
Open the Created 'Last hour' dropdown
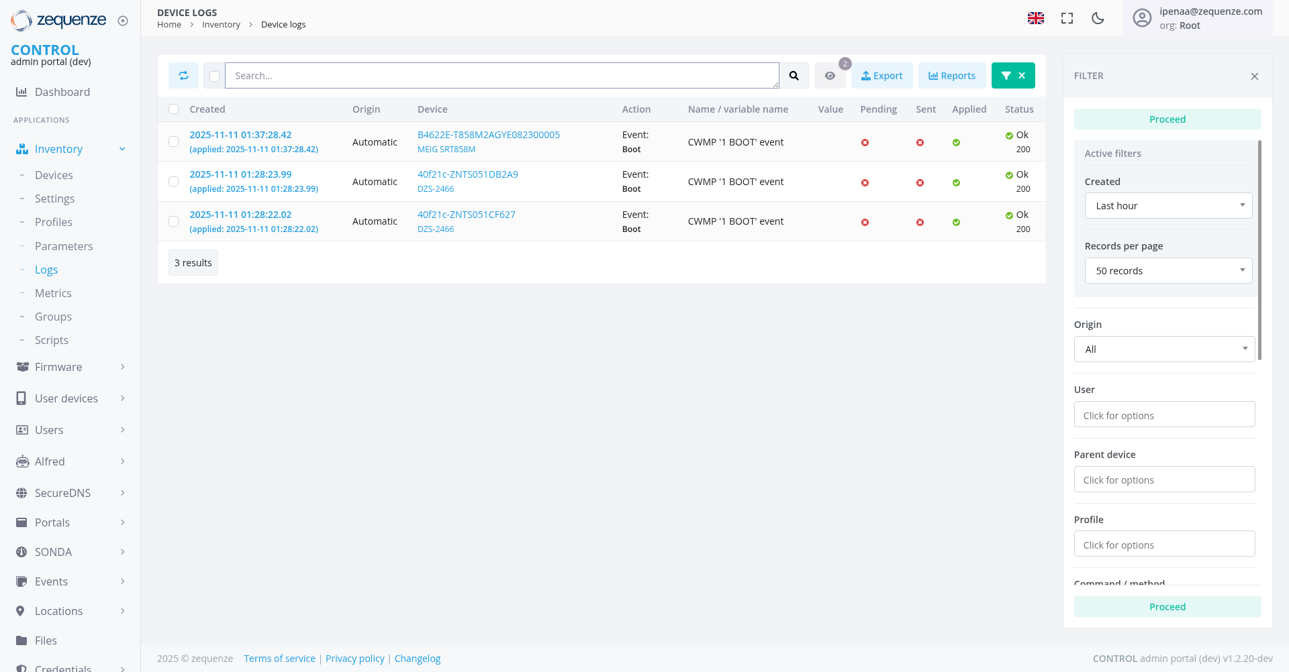pyautogui.click(x=1168, y=206)
